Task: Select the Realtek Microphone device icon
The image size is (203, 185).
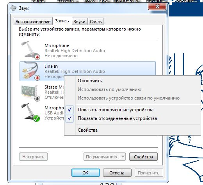Action: (x=30, y=50)
